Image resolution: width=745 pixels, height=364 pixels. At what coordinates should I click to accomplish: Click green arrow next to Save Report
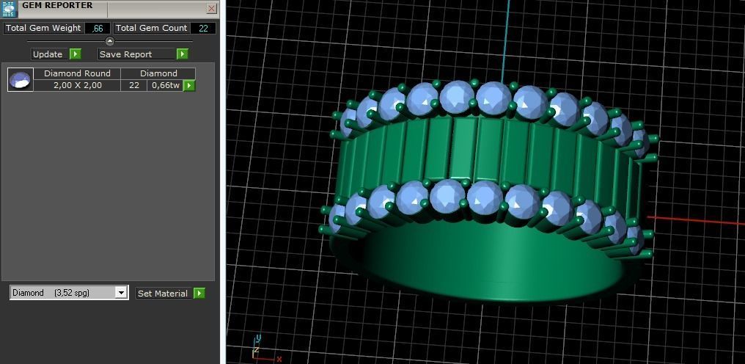point(183,54)
